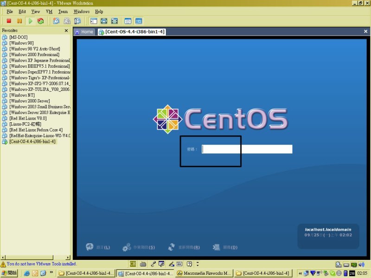Open the Help menu
Viewport: 371px width, 278px height.
(99, 11)
